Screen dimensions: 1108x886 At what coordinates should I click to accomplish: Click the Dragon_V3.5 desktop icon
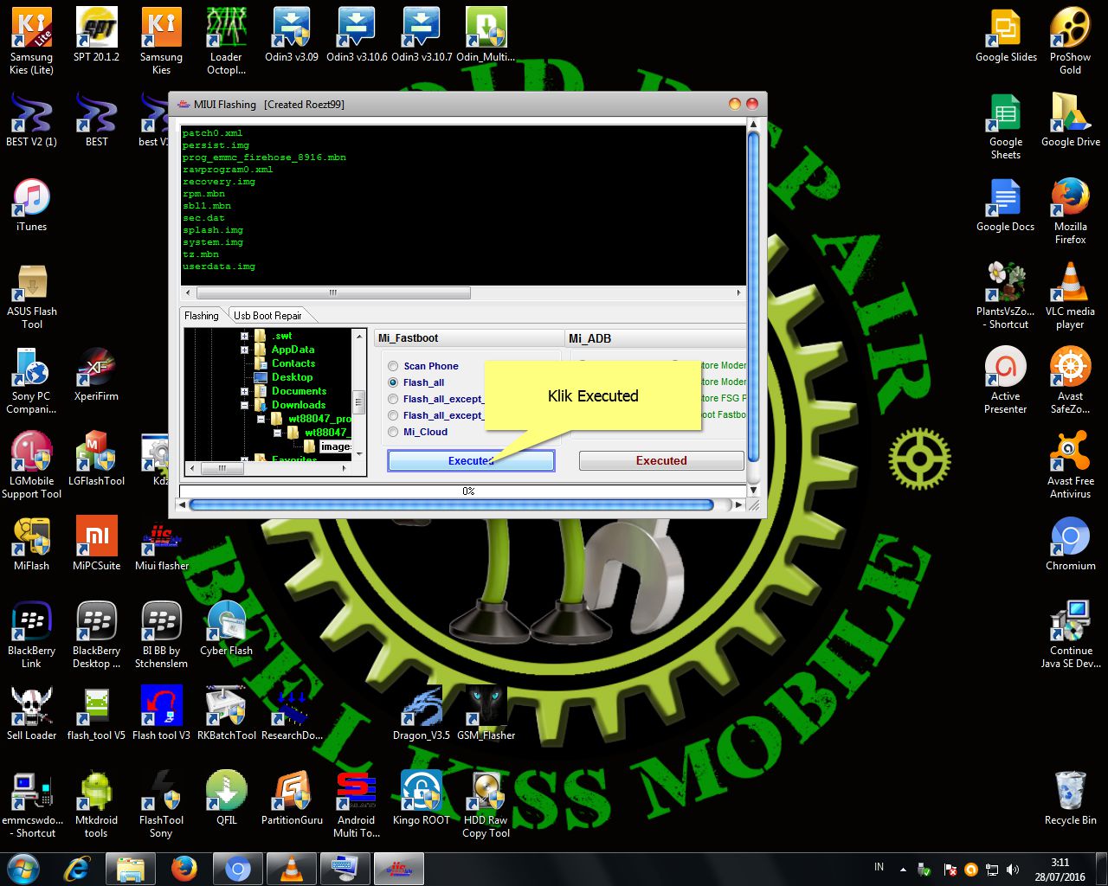click(422, 714)
